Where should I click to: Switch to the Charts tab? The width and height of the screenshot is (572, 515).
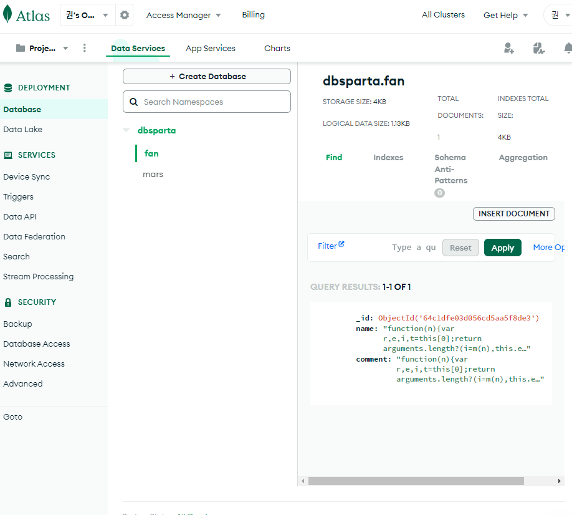pos(277,48)
